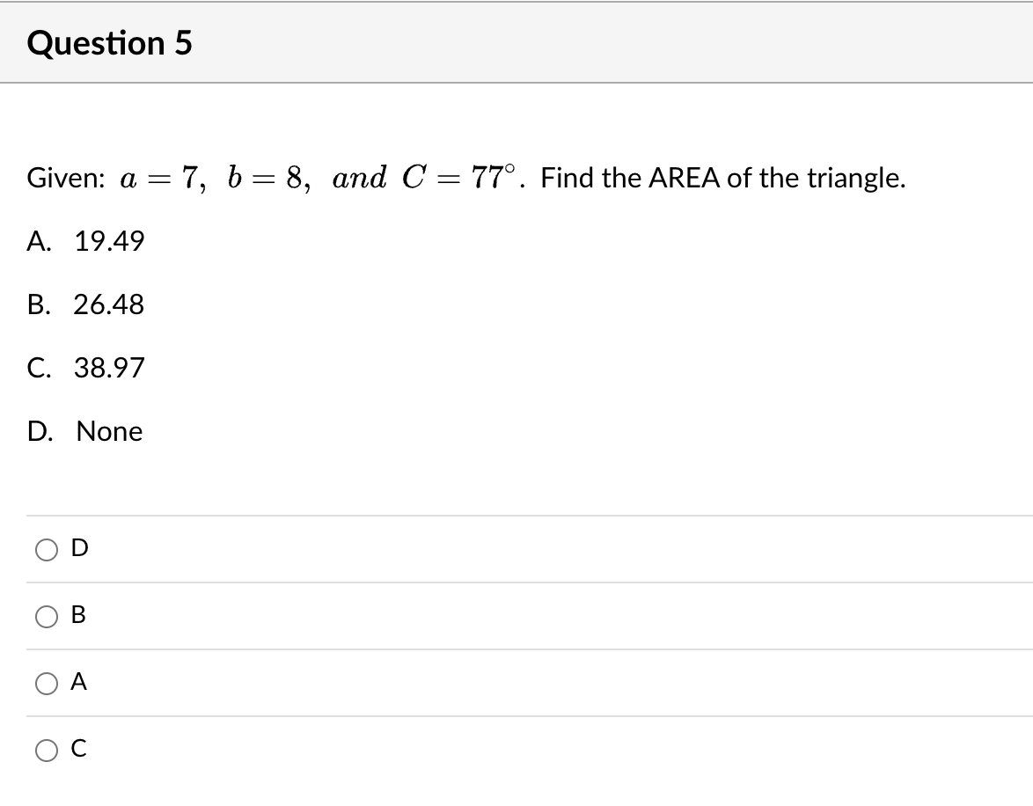
Task: Click the label C beside its radio button
Action: click(77, 748)
